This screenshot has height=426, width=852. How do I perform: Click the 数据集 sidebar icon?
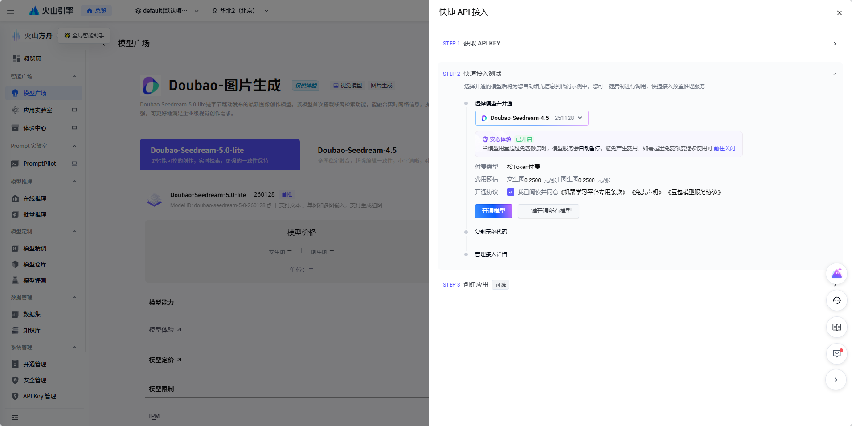[15, 314]
